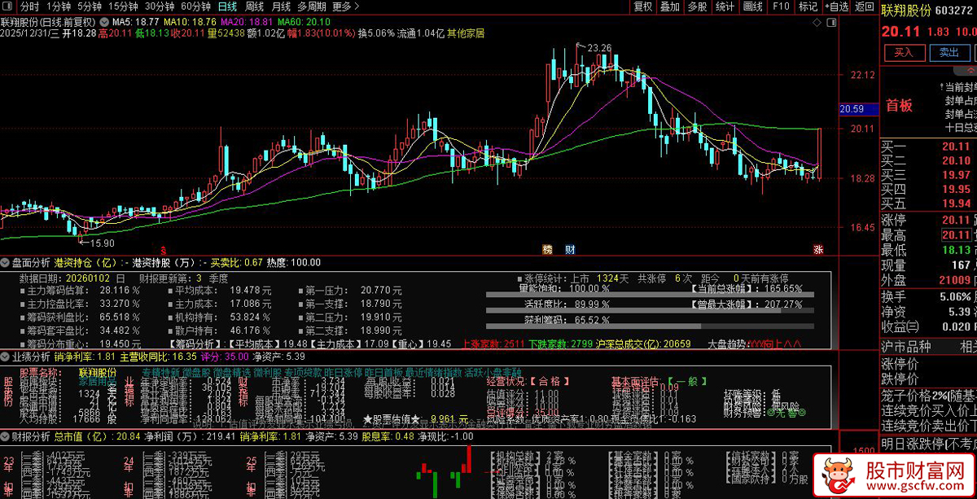The width and height of the screenshot is (977, 499).
Task: Click the 财 marker icon on chart
Action: pyautogui.click(x=570, y=248)
